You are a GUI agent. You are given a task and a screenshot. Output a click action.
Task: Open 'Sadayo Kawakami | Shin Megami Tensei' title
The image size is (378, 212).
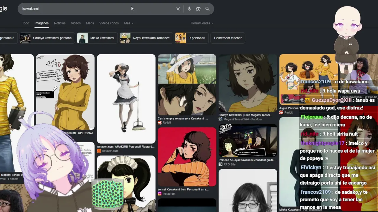pos(245,115)
